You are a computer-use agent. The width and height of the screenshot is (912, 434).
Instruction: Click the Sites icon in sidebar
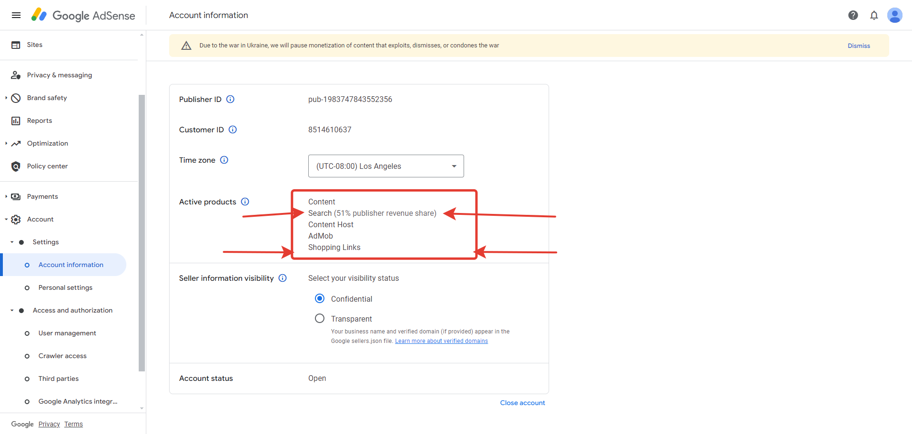pos(16,45)
